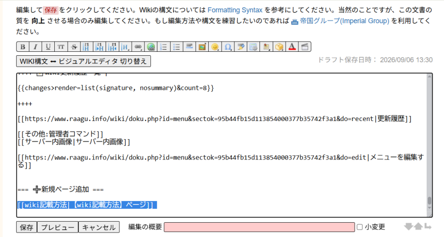Click the do=edit|メニューを編集する URL line

(221, 161)
